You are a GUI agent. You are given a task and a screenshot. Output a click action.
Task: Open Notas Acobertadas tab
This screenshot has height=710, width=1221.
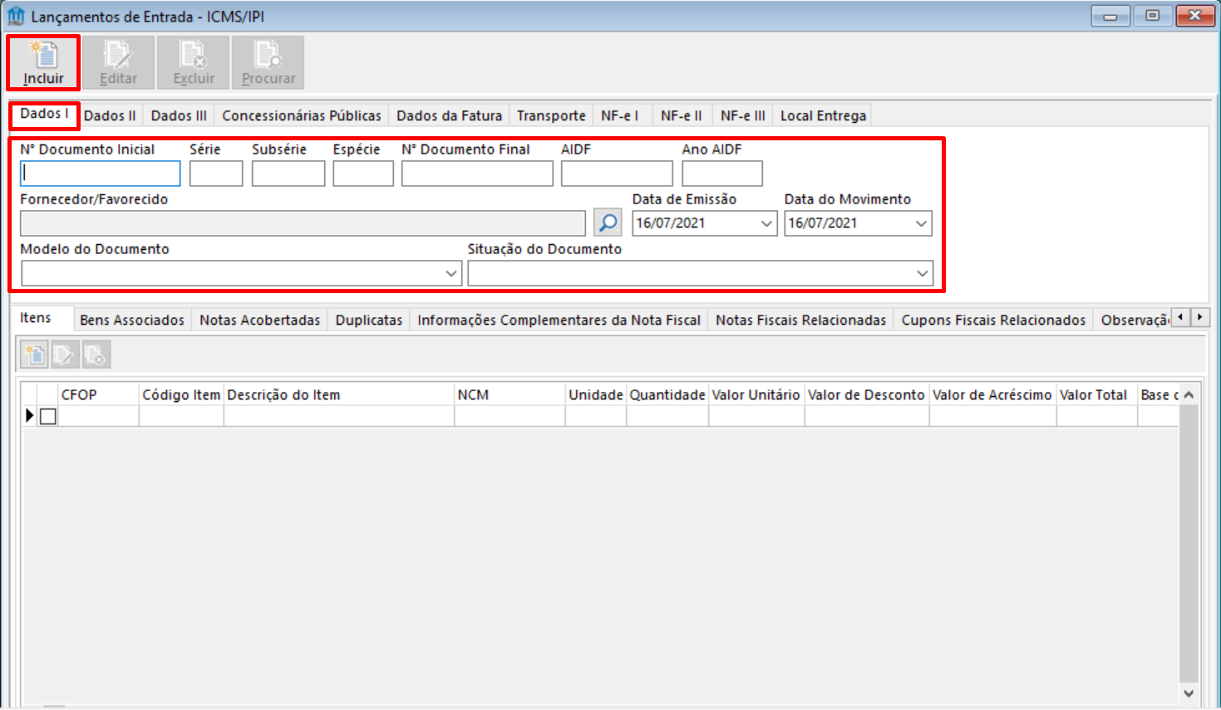tap(260, 320)
